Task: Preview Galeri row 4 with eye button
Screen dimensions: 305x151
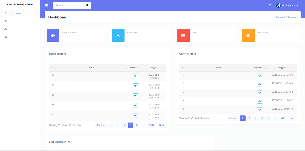Action: (260, 101)
